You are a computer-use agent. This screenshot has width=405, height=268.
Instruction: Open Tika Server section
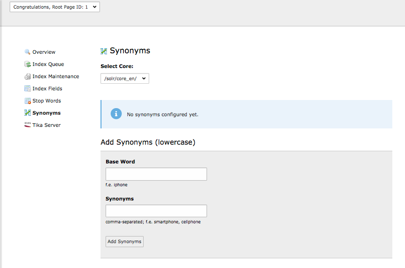click(x=47, y=125)
